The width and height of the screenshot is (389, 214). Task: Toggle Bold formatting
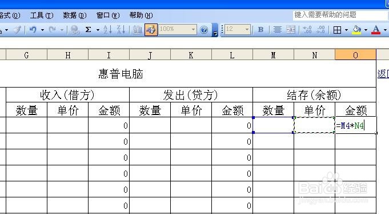coord(260,30)
